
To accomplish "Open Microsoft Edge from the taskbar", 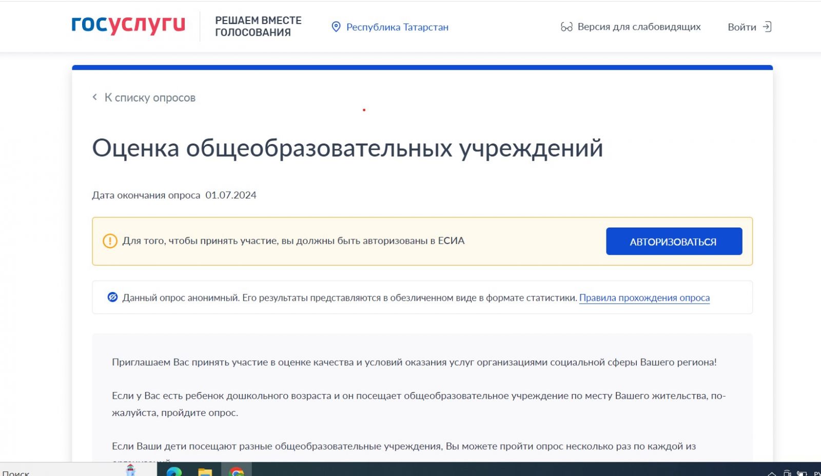I will click(174, 471).
